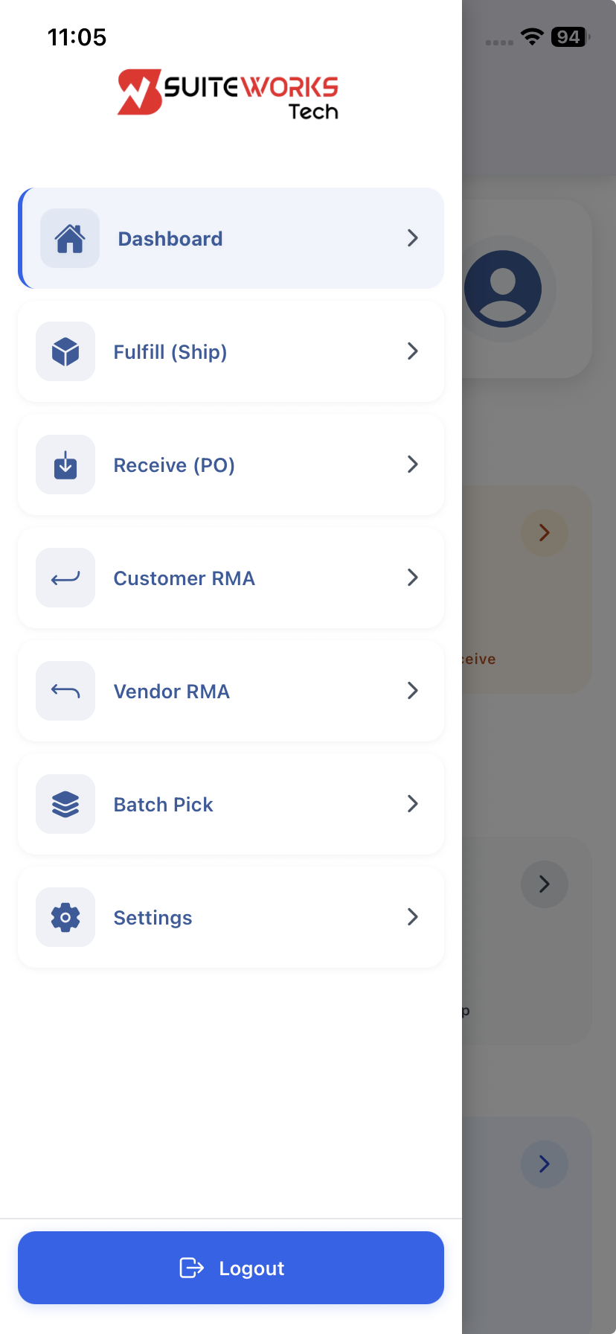Expand the Dashboard chevron arrow
Image resolution: width=616 pixels, height=1334 pixels.
tap(413, 238)
